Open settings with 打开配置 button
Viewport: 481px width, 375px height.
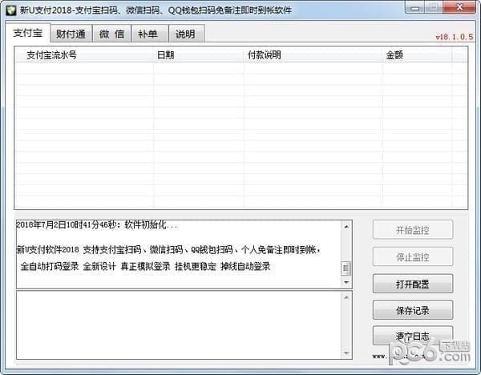point(412,284)
